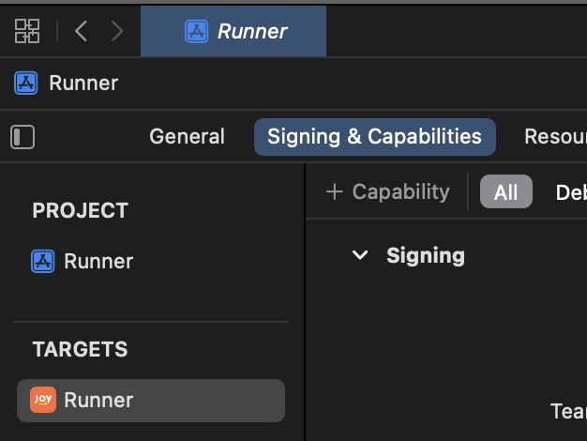Image resolution: width=587 pixels, height=441 pixels.
Task: Open the related items grid icon
Action: [27, 31]
